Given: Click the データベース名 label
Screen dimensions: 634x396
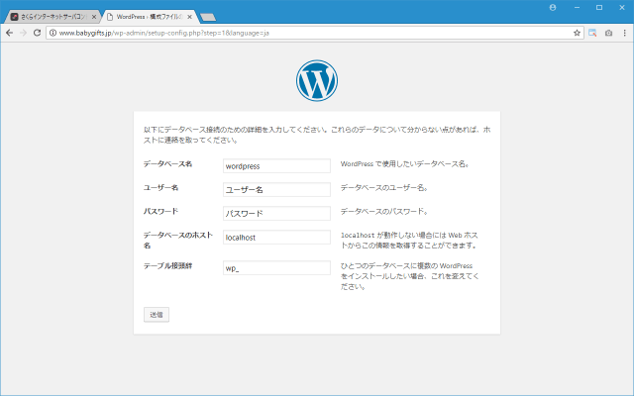Looking at the screenshot, I should [x=167, y=164].
